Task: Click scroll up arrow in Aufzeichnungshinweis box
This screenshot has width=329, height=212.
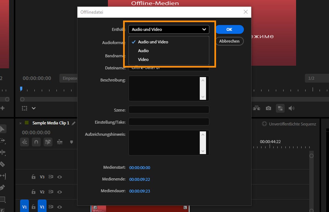Action: 203,134
